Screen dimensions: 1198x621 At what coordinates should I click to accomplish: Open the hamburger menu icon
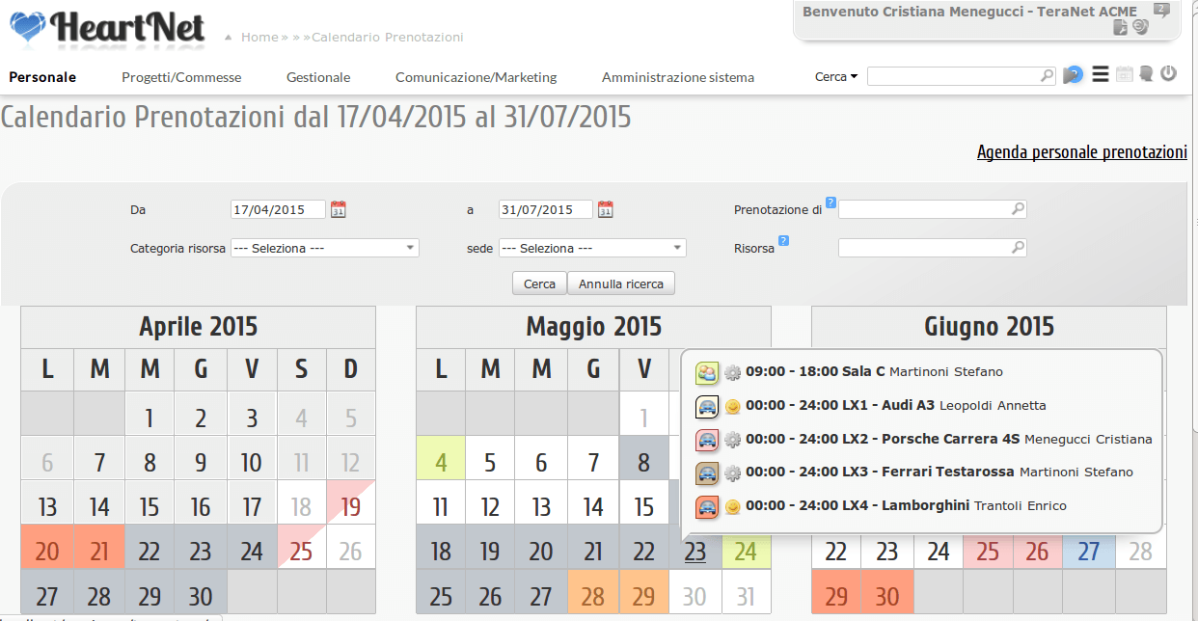coord(1100,74)
